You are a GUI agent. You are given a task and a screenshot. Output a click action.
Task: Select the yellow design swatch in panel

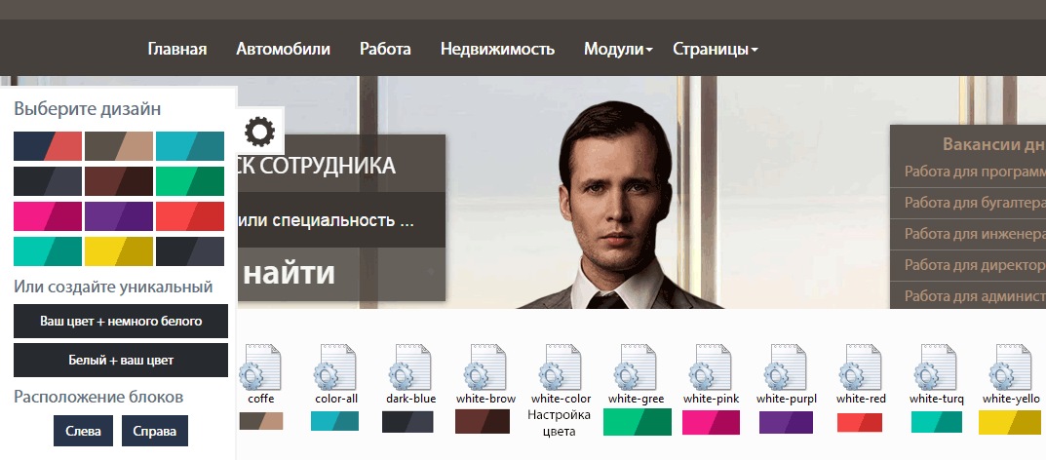pyautogui.click(x=119, y=251)
